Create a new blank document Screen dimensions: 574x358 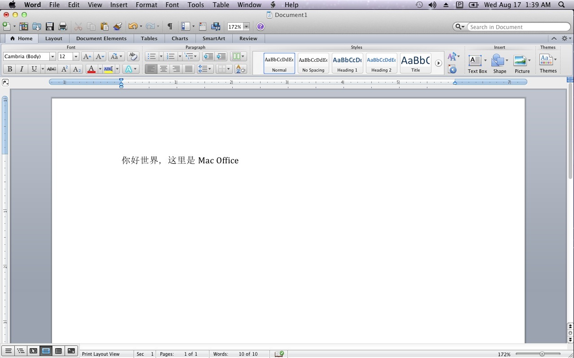click(7, 26)
